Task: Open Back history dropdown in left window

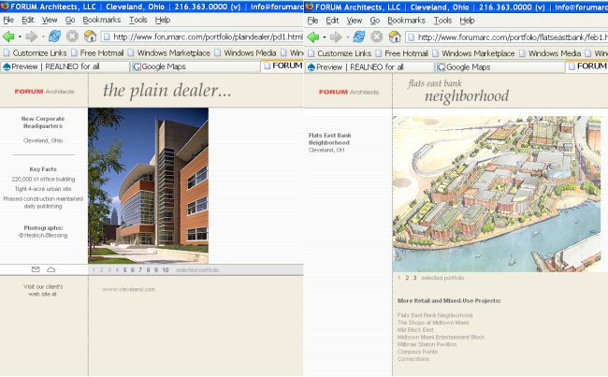Action: click(20, 37)
